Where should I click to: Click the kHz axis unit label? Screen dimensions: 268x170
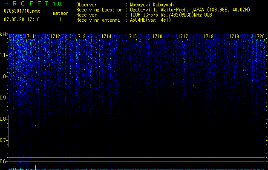(x=4, y=34)
